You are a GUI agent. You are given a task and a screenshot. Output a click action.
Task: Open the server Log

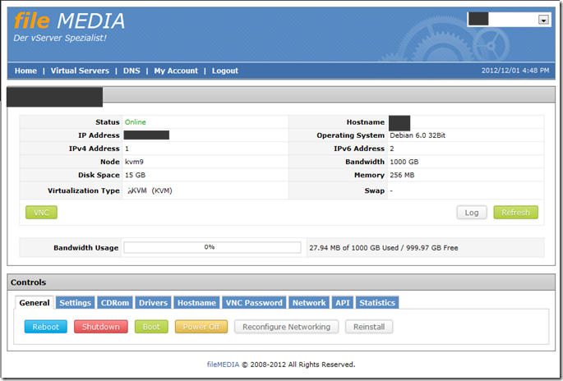point(472,213)
